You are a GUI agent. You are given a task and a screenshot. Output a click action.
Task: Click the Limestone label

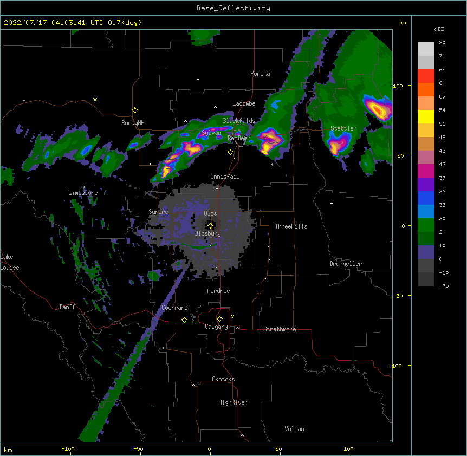click(x=83, y=193)
